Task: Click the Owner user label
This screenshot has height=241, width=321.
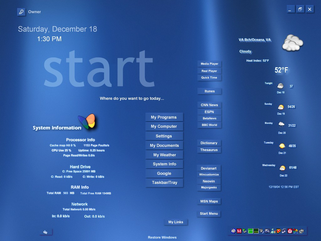Action: point(34,12)
